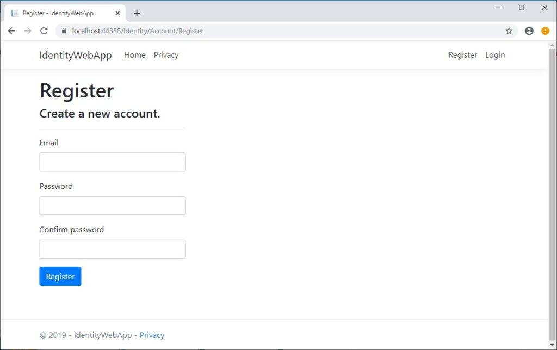Click the scrollbar up arrow
This screenshot has width=557, height=350.
[x=552, y=45]
